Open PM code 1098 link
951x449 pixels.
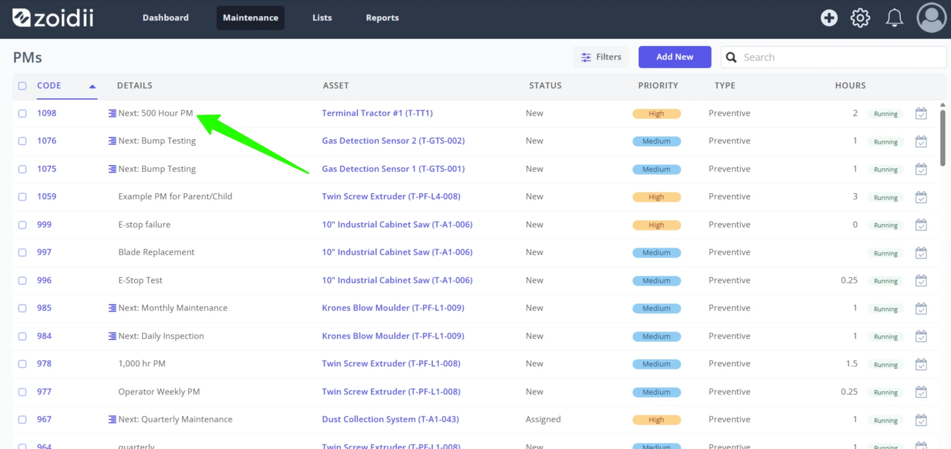coord(47,113)
